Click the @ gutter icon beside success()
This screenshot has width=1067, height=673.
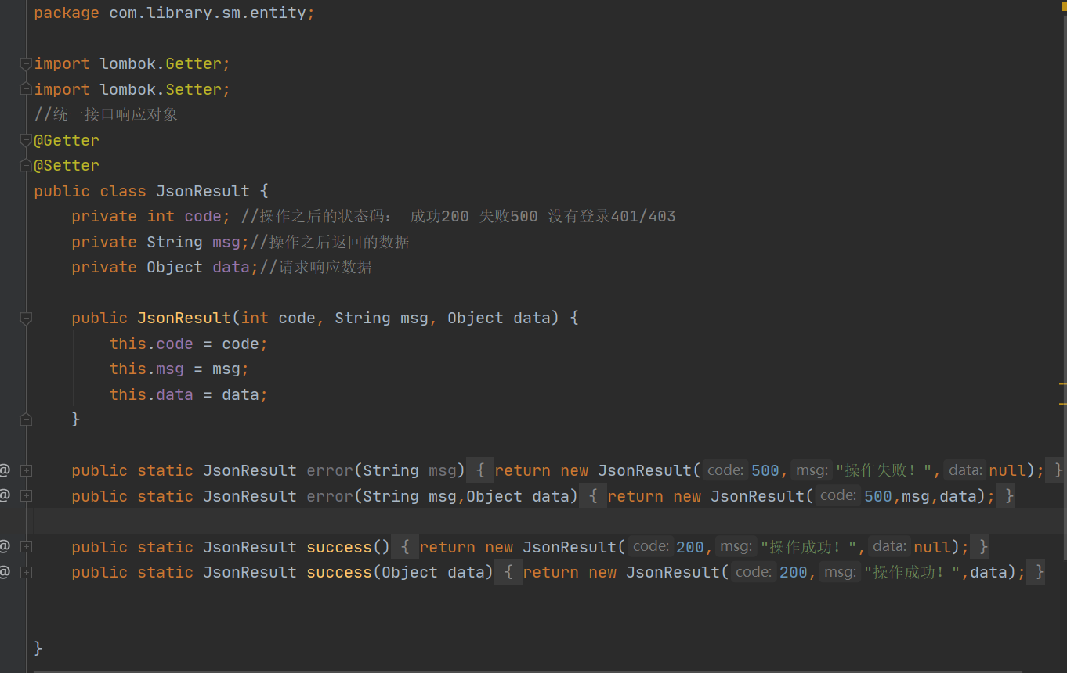tap(5, 546)
